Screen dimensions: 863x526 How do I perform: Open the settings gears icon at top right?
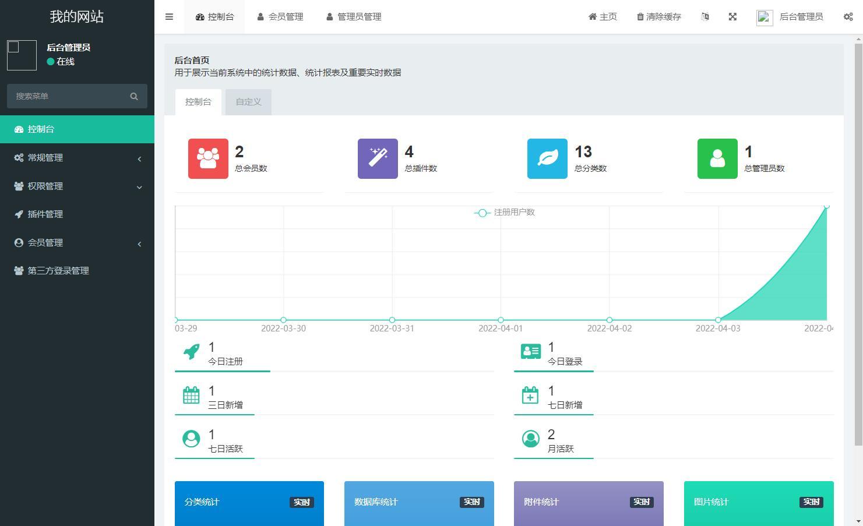[x=848, y=17]
